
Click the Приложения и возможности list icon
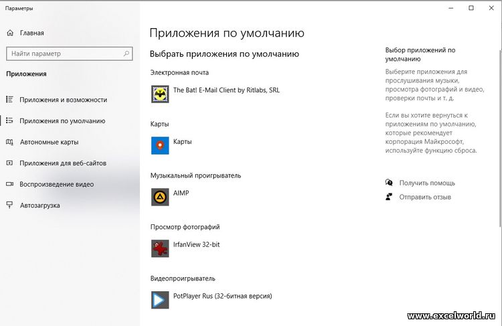click(9, 100)
